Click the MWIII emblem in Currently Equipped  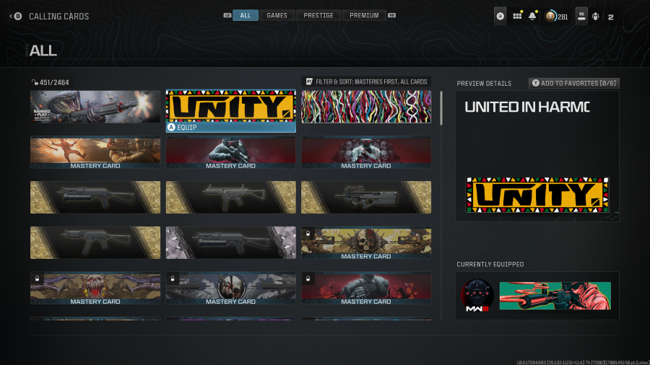[477, 296]
